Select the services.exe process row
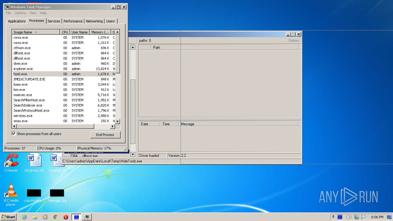Screen dimensions: 393x221 [x=64, y=116]
